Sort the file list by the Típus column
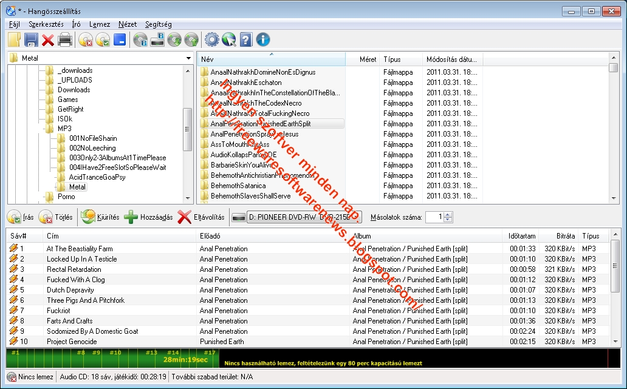Viewport: 627px width, 389px height. (x=400, y=59)
